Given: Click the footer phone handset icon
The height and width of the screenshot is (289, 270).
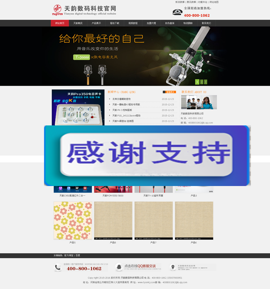Looking at the screenshot, I should tap(58, 267).
